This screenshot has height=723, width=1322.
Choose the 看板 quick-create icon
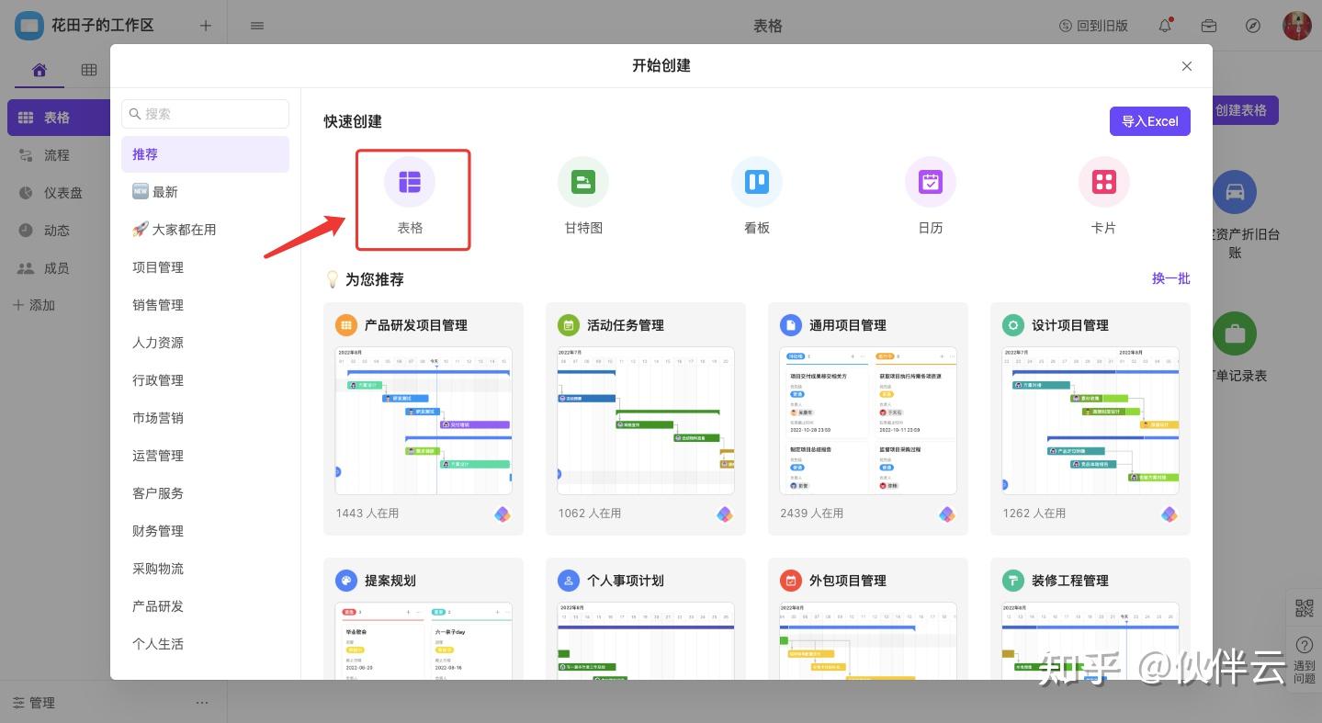tap(757, 182)
